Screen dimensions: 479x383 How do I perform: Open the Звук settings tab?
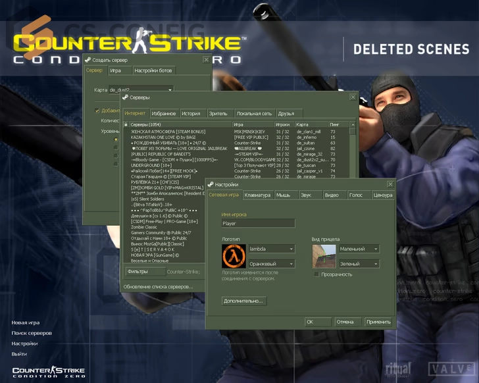click(x=311, y=195)
